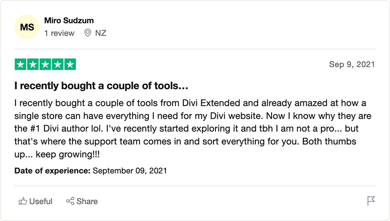This screenshot has width=390, height=221.
Task: Select the second green star
Action: pos(33,65)
